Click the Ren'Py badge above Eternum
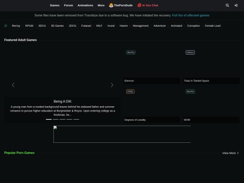Viewport: 244px width, 183px height. (131, 52)
